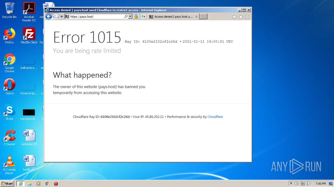The image size is (334, 187).
Task: Open the recent pages dropdown arrow
Action: (x=62, y=17)
